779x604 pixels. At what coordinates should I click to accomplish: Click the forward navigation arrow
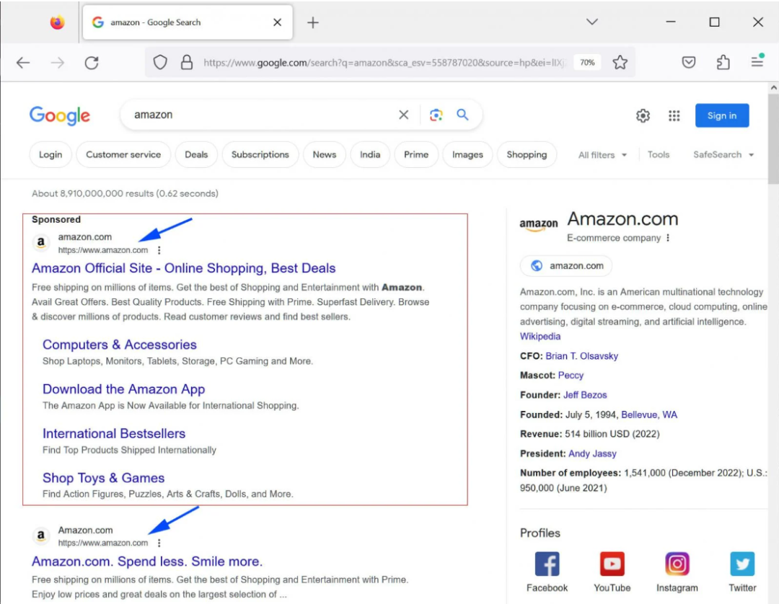tap(58, 63)
